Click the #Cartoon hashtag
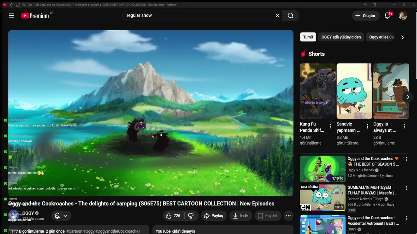The image size is (417, 234). point(74,231)
